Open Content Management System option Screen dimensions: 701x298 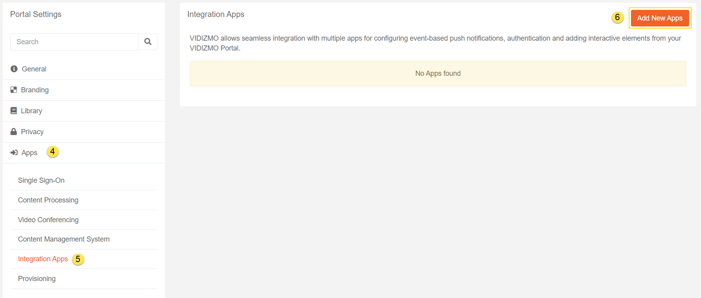64,239
